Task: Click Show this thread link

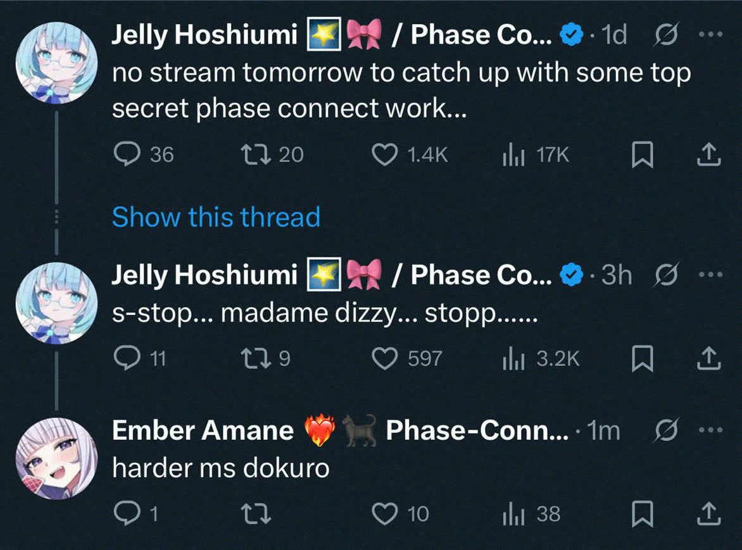Action: coord(216,217)
